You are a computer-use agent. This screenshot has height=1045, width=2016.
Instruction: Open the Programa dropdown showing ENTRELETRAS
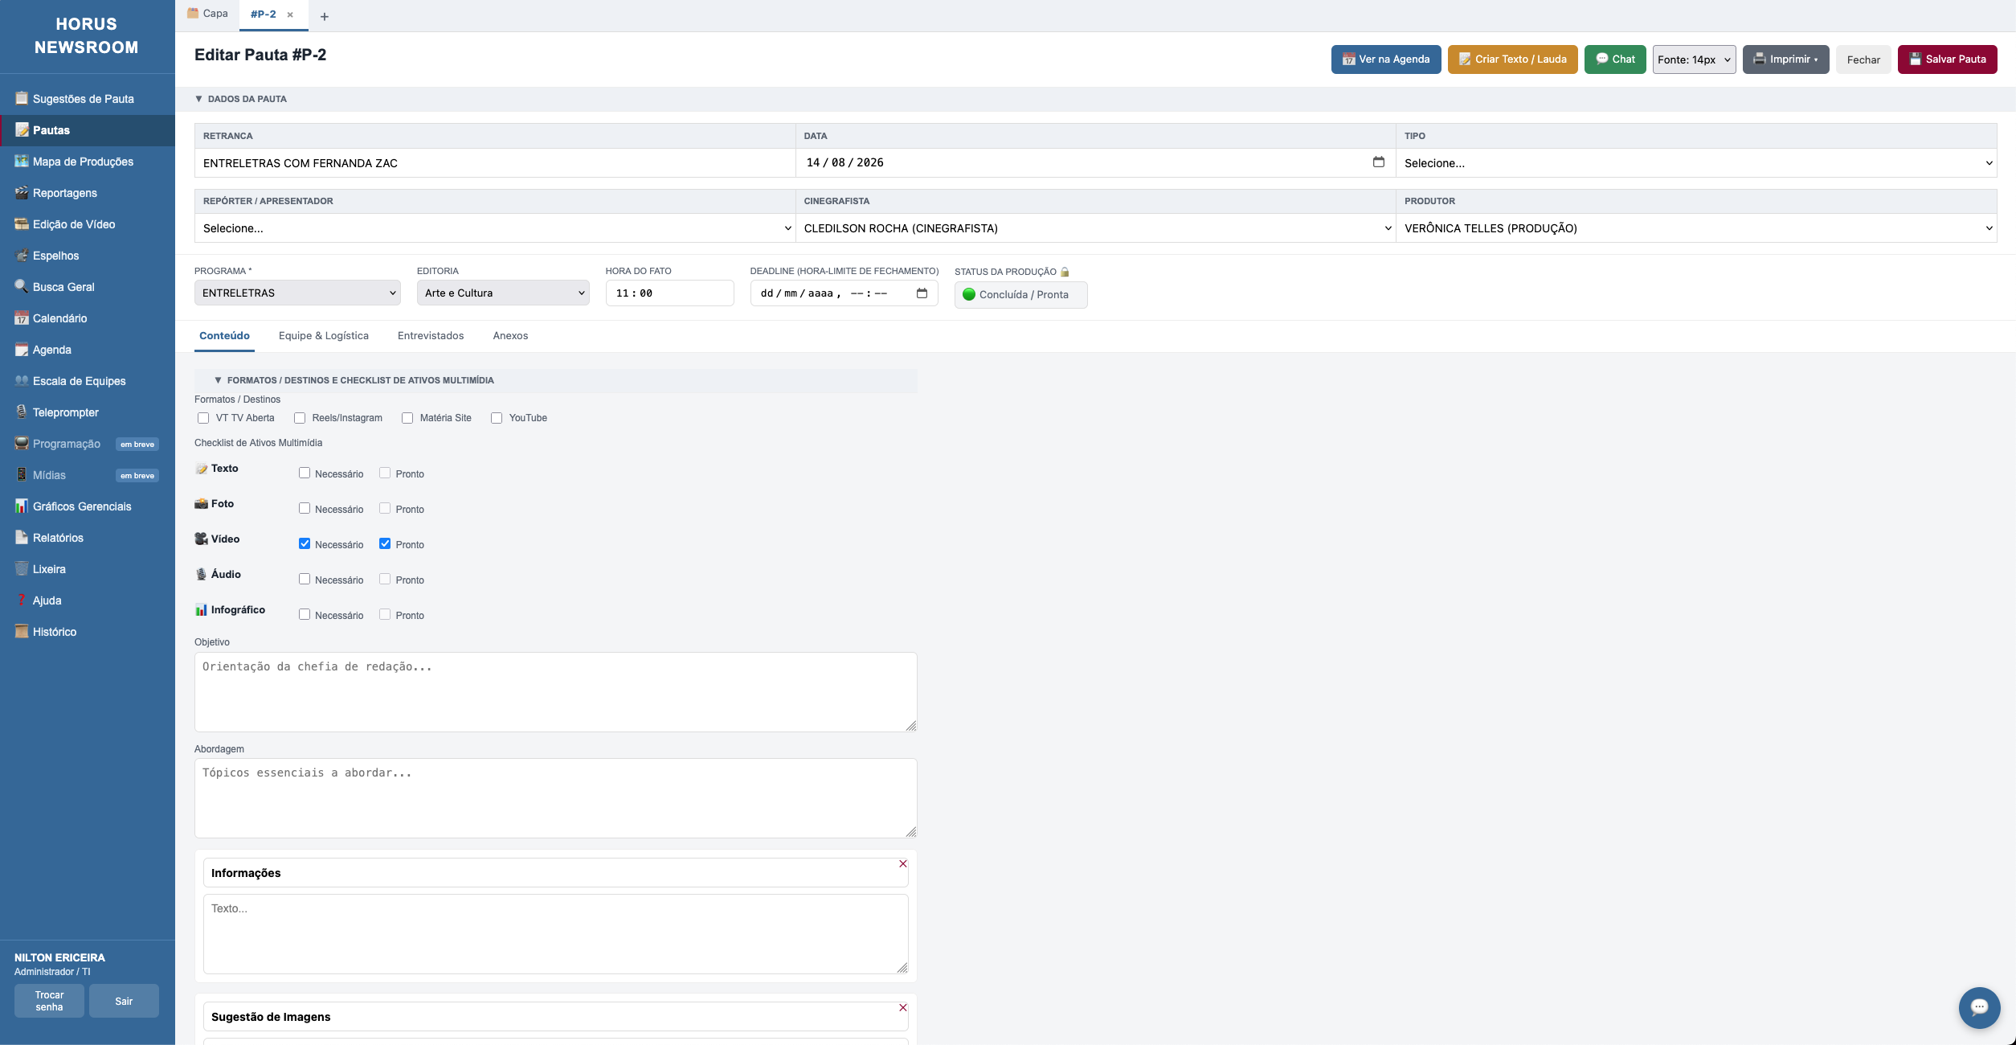point(297,293)
